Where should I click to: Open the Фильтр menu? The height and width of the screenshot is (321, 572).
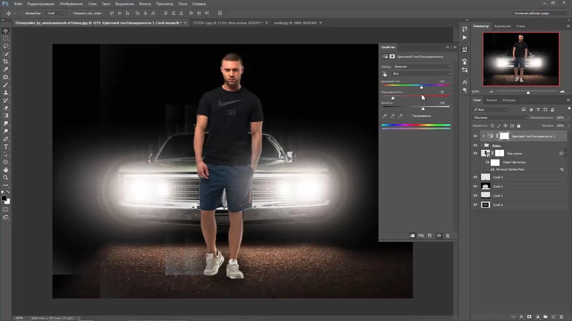145,4
